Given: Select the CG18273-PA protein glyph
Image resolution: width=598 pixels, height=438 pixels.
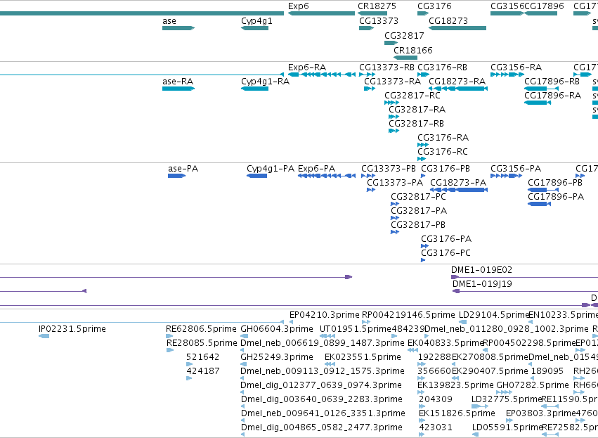Looking at the screenshot, I should (x=459, y=190).
